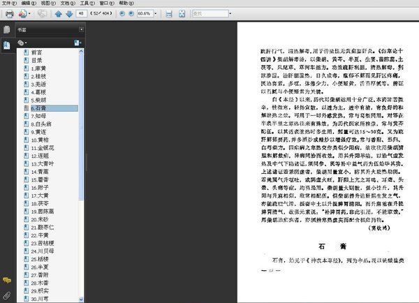Open the 28.木香 bookmark
This screenshot has width=419, height=303.
click(40, 283)
